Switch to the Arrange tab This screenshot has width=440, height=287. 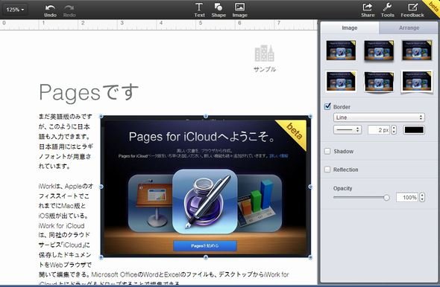[409, 28]
